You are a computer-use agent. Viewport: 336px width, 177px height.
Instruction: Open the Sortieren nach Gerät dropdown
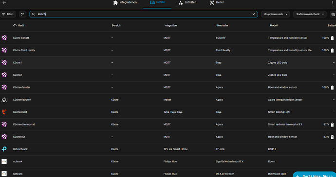310,14
